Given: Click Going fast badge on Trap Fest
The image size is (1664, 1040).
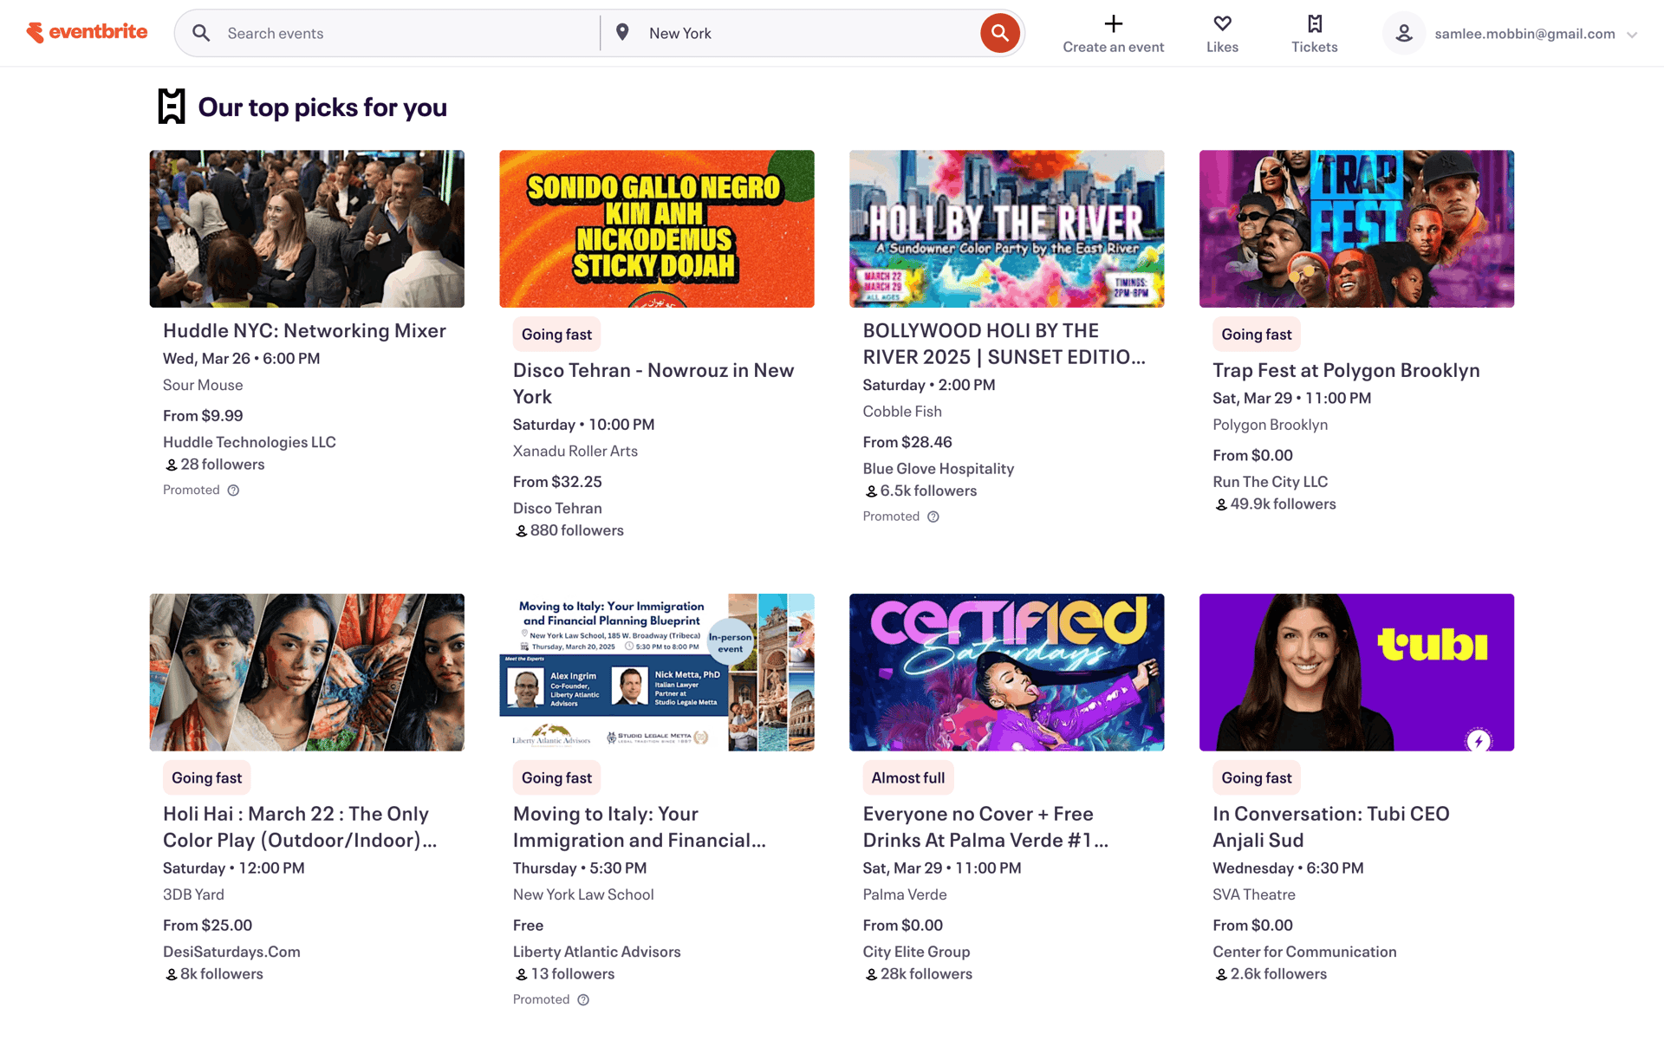Looking at the screenshot, I should [1257, 335].
